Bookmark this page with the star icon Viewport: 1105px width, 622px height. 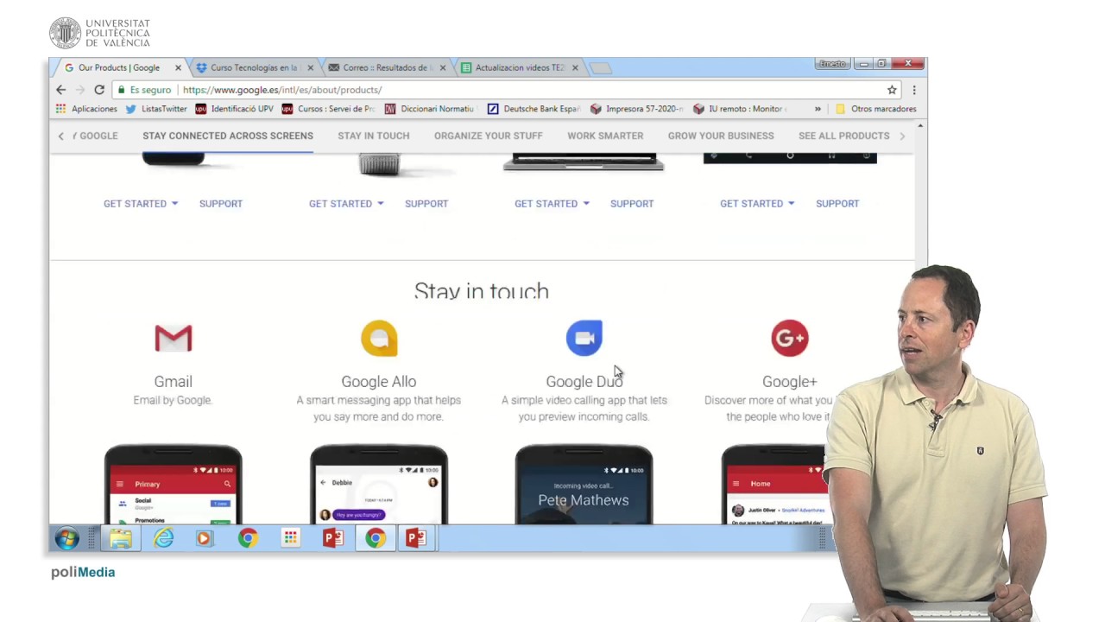pyautogui.click(x=892, y=90)
